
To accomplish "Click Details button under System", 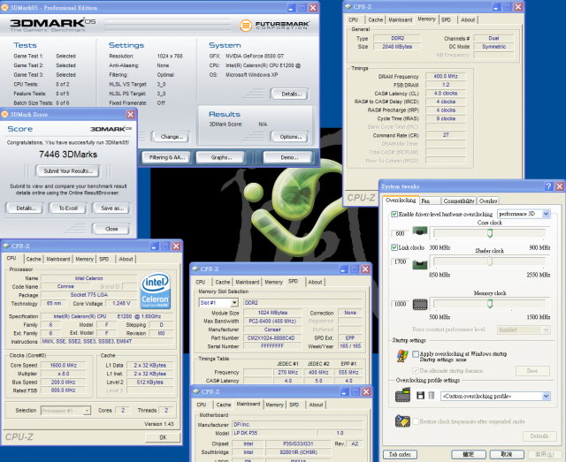I will tap(291, 95).
